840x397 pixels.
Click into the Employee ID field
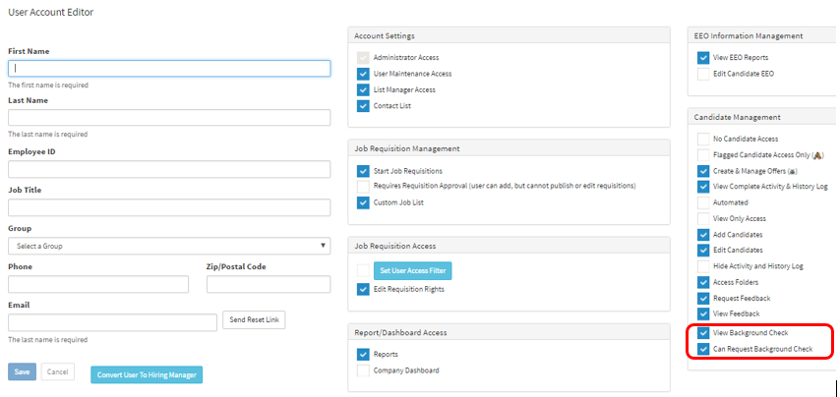pyautogui.click(x=169, y=169)
